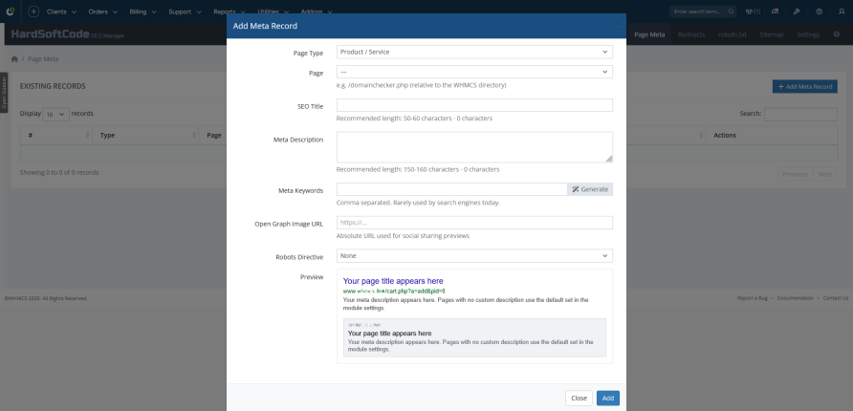Image resolution: width=853 pixels, height=411 pixels.
Task: Expand the Clients menu
Action: pyautogui.click(x=61, y=11)
